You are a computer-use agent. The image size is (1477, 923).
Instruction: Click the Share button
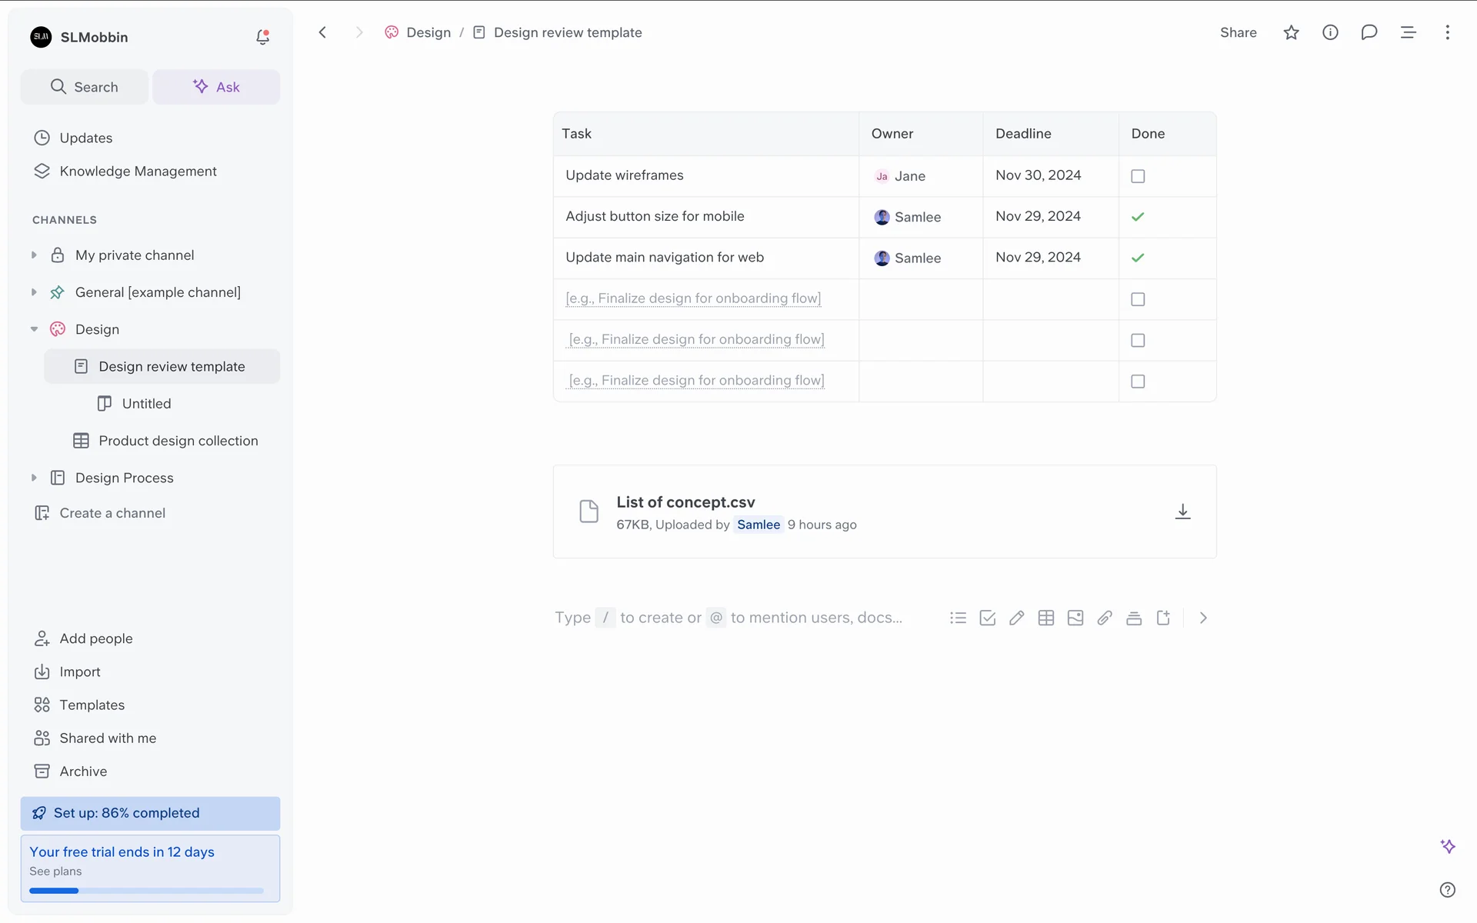(1238, 32)
